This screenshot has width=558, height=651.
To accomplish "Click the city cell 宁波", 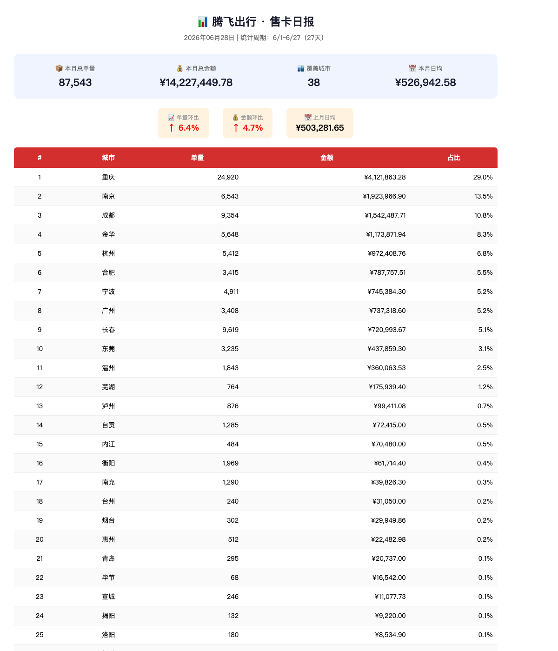I will click(x=108, y=292).
